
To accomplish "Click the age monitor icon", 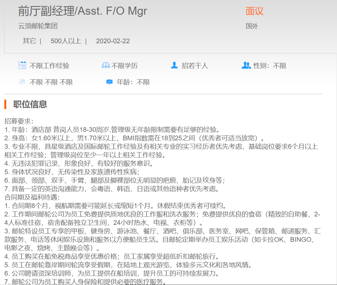I will point(109,82).
